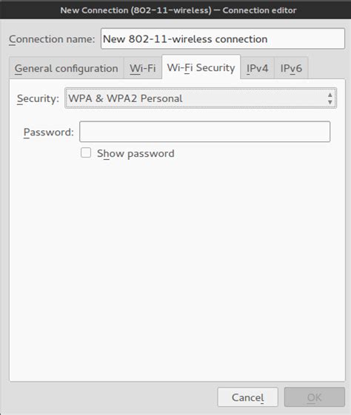Open the IPv6 settings tab
The image size is (351, 415).
[291, 68]
